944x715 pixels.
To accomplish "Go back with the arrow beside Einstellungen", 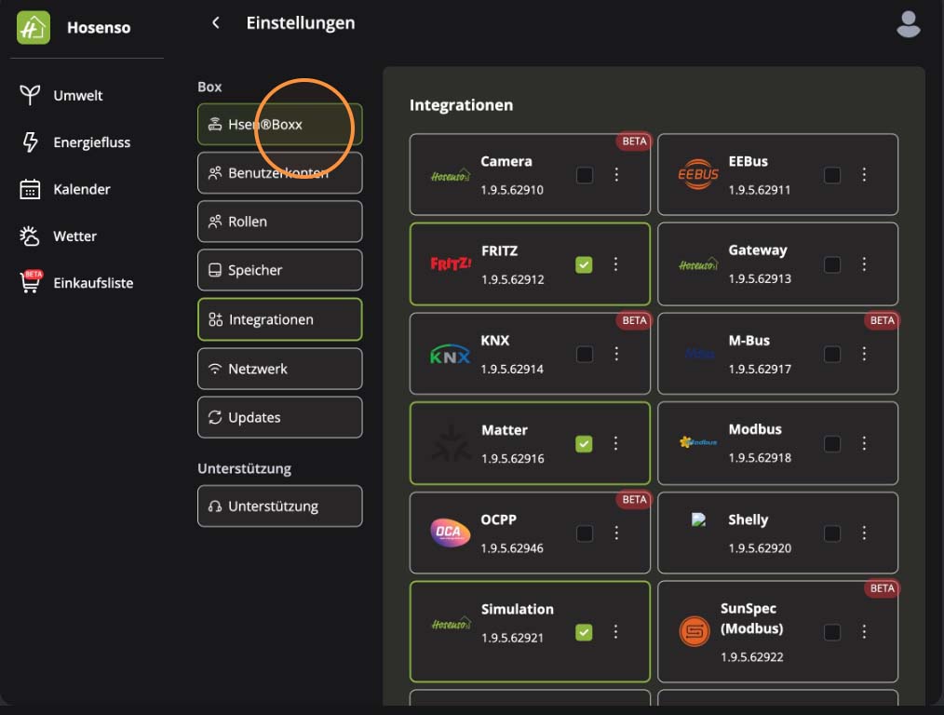I will [x=216, y=23].
